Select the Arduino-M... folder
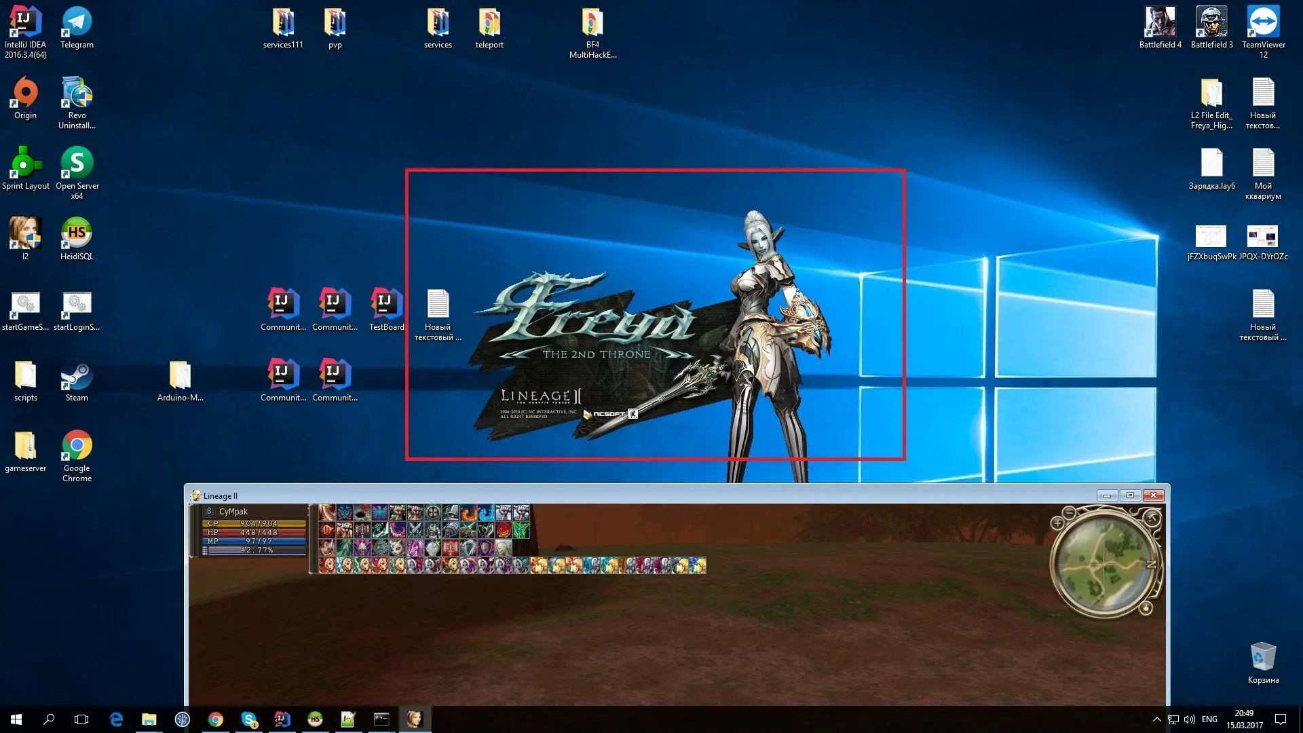 click(x=180, y=381)
